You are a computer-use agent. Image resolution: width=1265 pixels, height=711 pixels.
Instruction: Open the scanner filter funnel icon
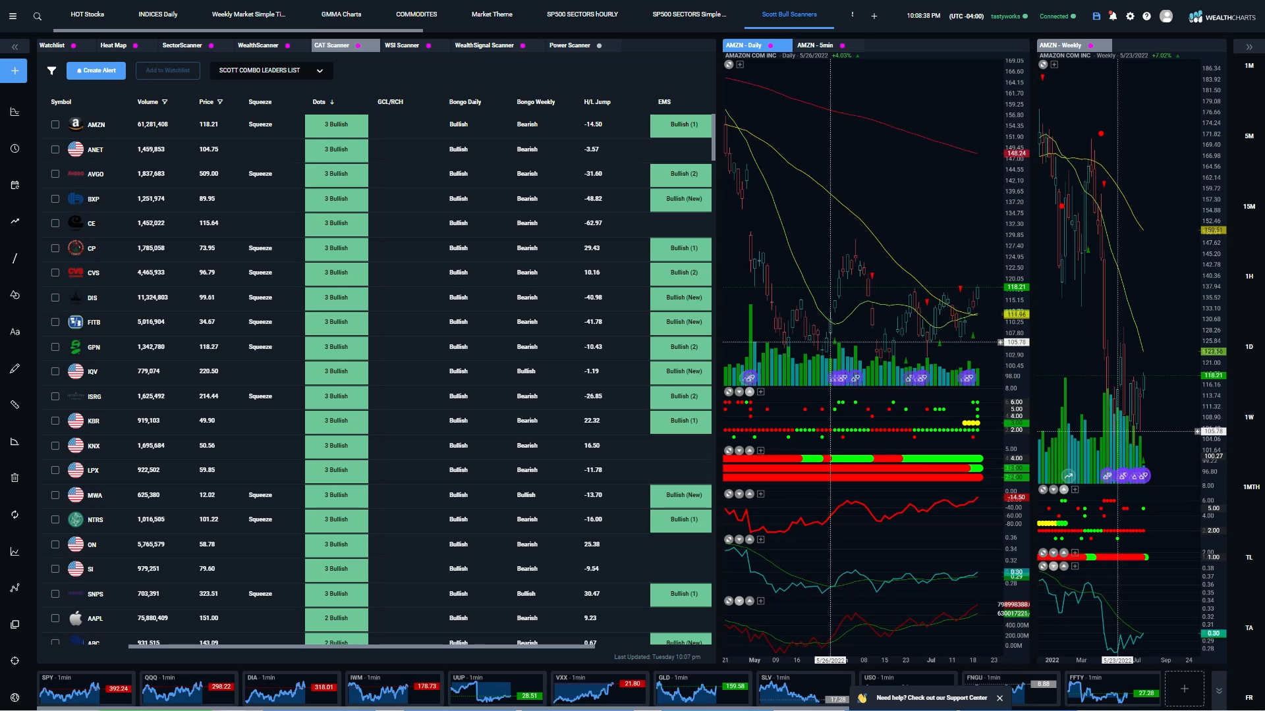pyautogui.click(x=51, y=70)
